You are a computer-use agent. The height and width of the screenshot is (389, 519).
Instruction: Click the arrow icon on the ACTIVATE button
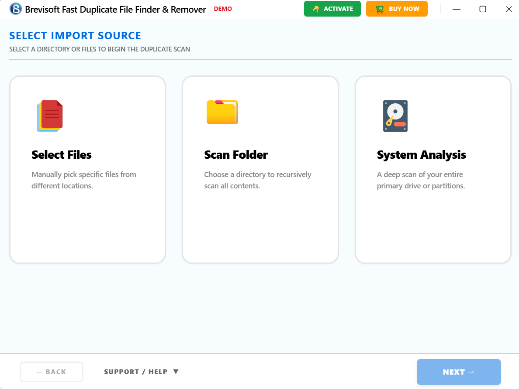pyautogui.click(x=316, y=9)
